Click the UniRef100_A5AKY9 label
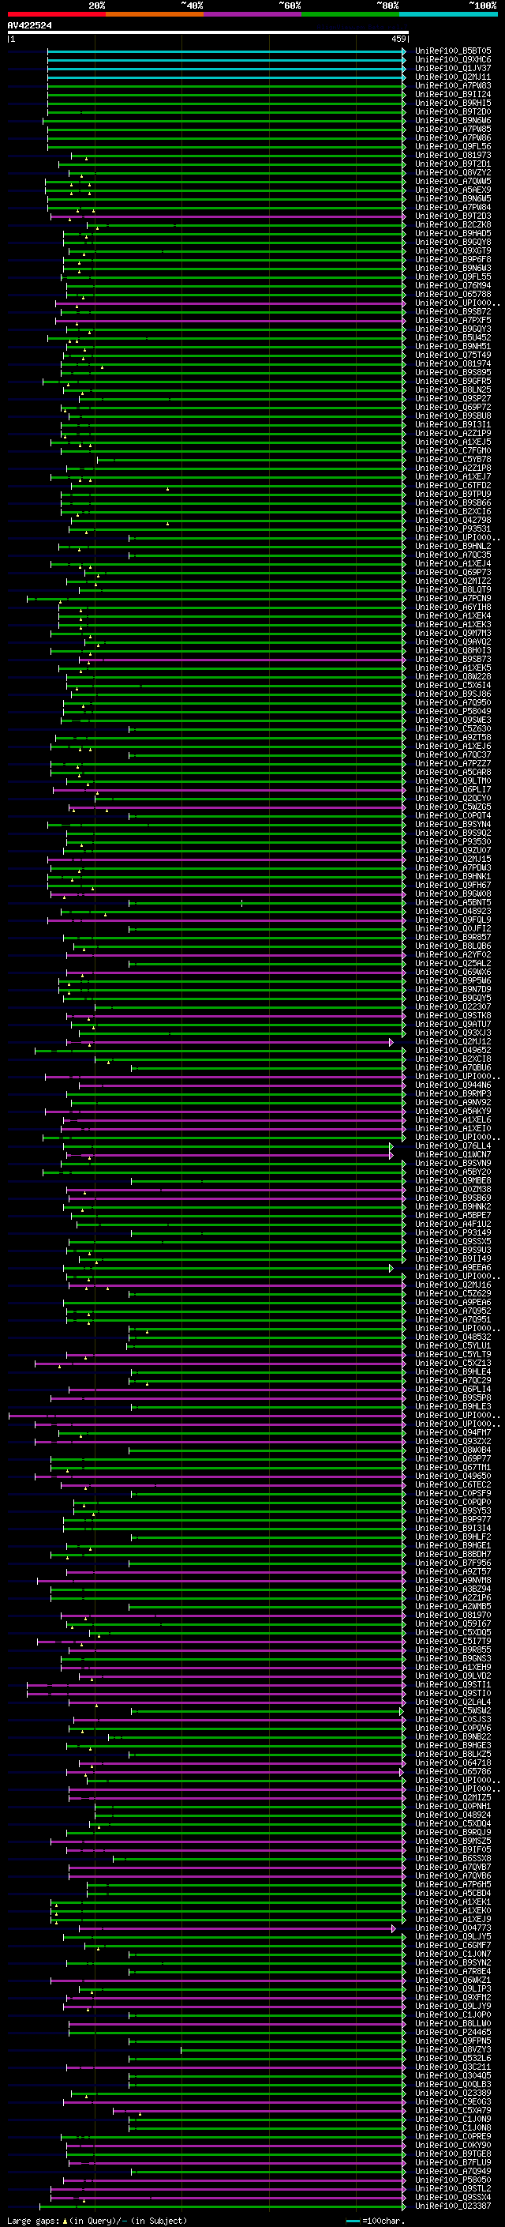Image resolution: width=505 pixels, height=2227 pixels. 453,1111
